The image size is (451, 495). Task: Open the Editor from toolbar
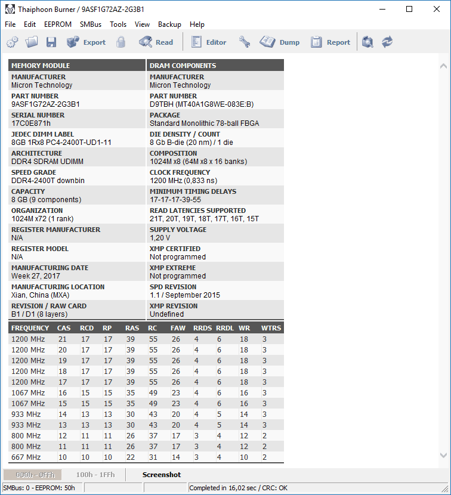209,42
